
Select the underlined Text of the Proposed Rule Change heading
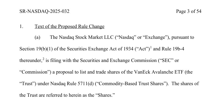pos(70,26)
